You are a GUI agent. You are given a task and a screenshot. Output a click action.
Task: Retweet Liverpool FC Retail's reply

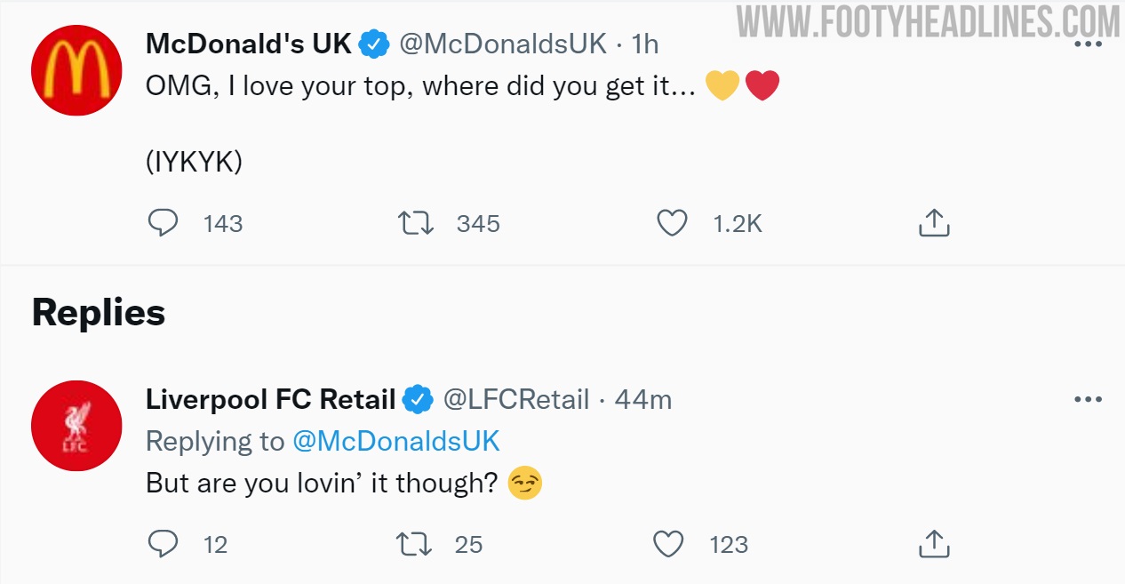click(415, 543)
